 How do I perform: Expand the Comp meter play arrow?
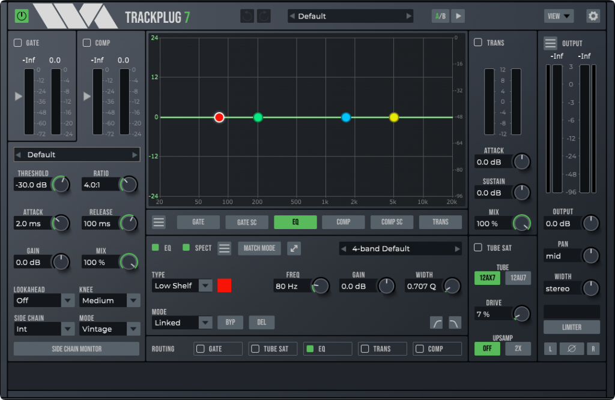tap(87, 97)
